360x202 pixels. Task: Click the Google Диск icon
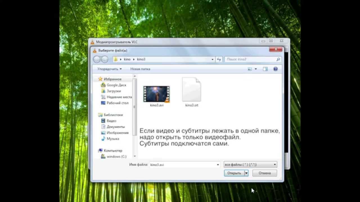pyautogui.click(x=103, y=85)
